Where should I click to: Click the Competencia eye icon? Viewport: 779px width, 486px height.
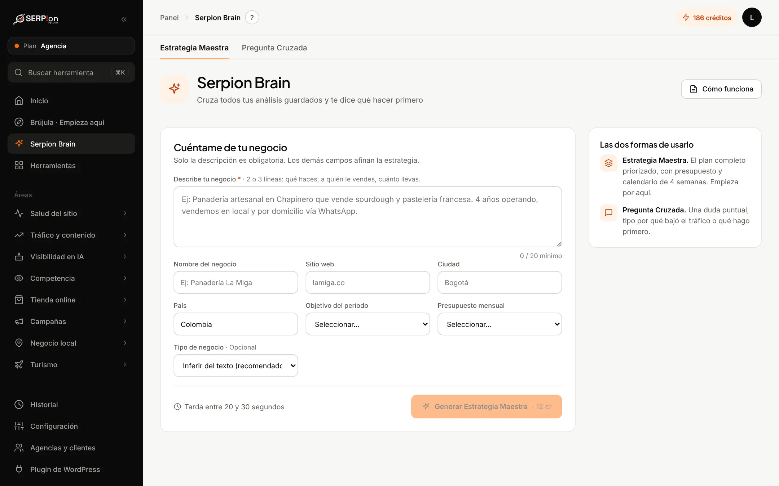coord(19,278)
